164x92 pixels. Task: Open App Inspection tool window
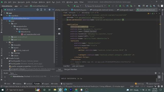coord(67,84)
